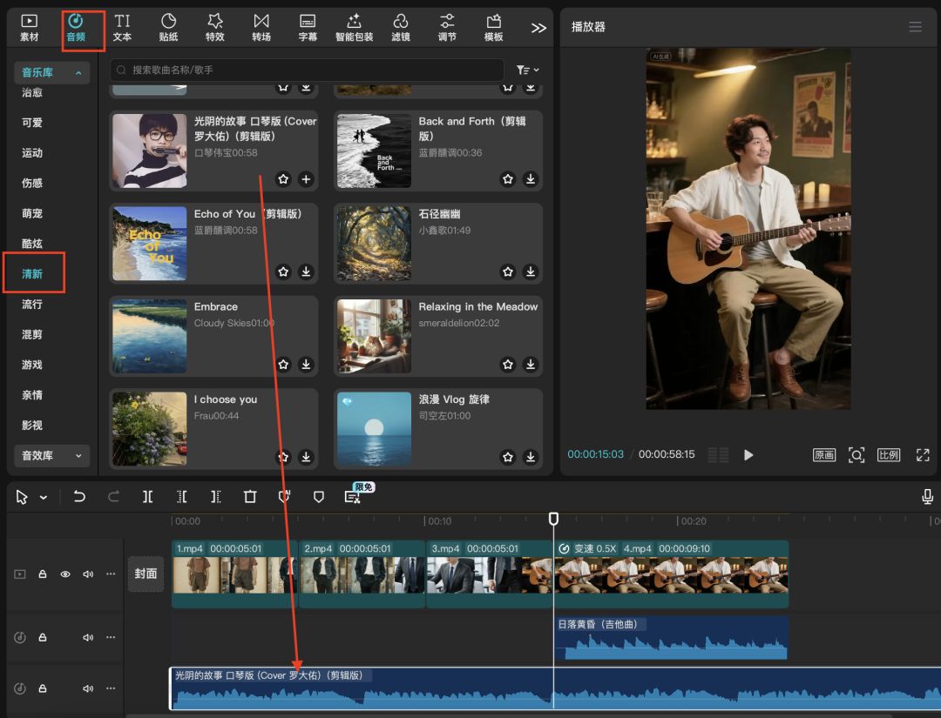941x718 pixels.
Task: Click the timeline playhead handle
Action: 553,519
